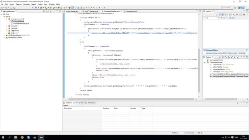
Task: Collapse the com.api.command package
Action: click(7, 19)
